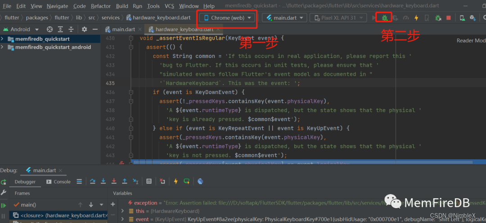The image size is (486, 223).
Task: Open Evaluate Expression calculator icon
Action: [x=149, y=181]
